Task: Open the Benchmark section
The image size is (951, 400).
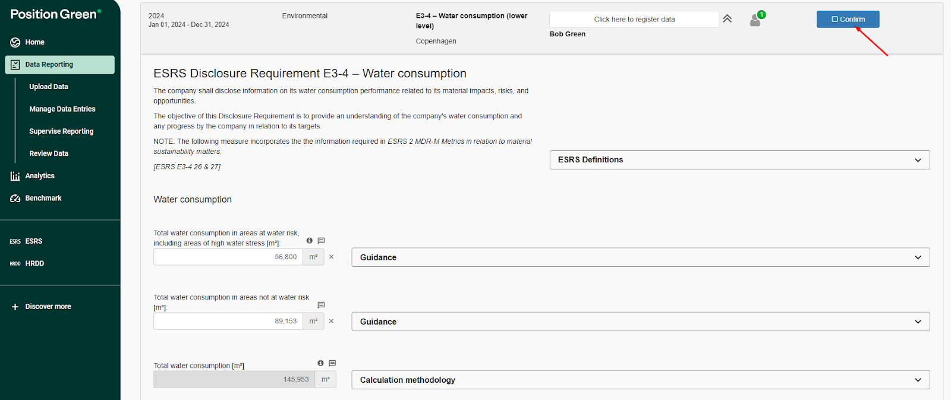Action: point(43,199)
